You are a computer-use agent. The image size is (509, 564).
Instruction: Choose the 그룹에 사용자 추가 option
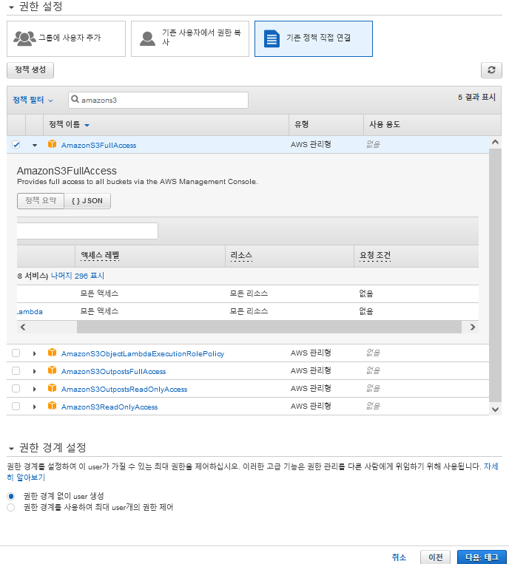[x=67, y=39]
